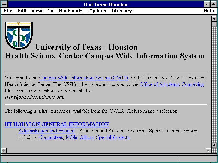Open the File menu
Viewport: 218px width, 163px height.
point(8,11)
